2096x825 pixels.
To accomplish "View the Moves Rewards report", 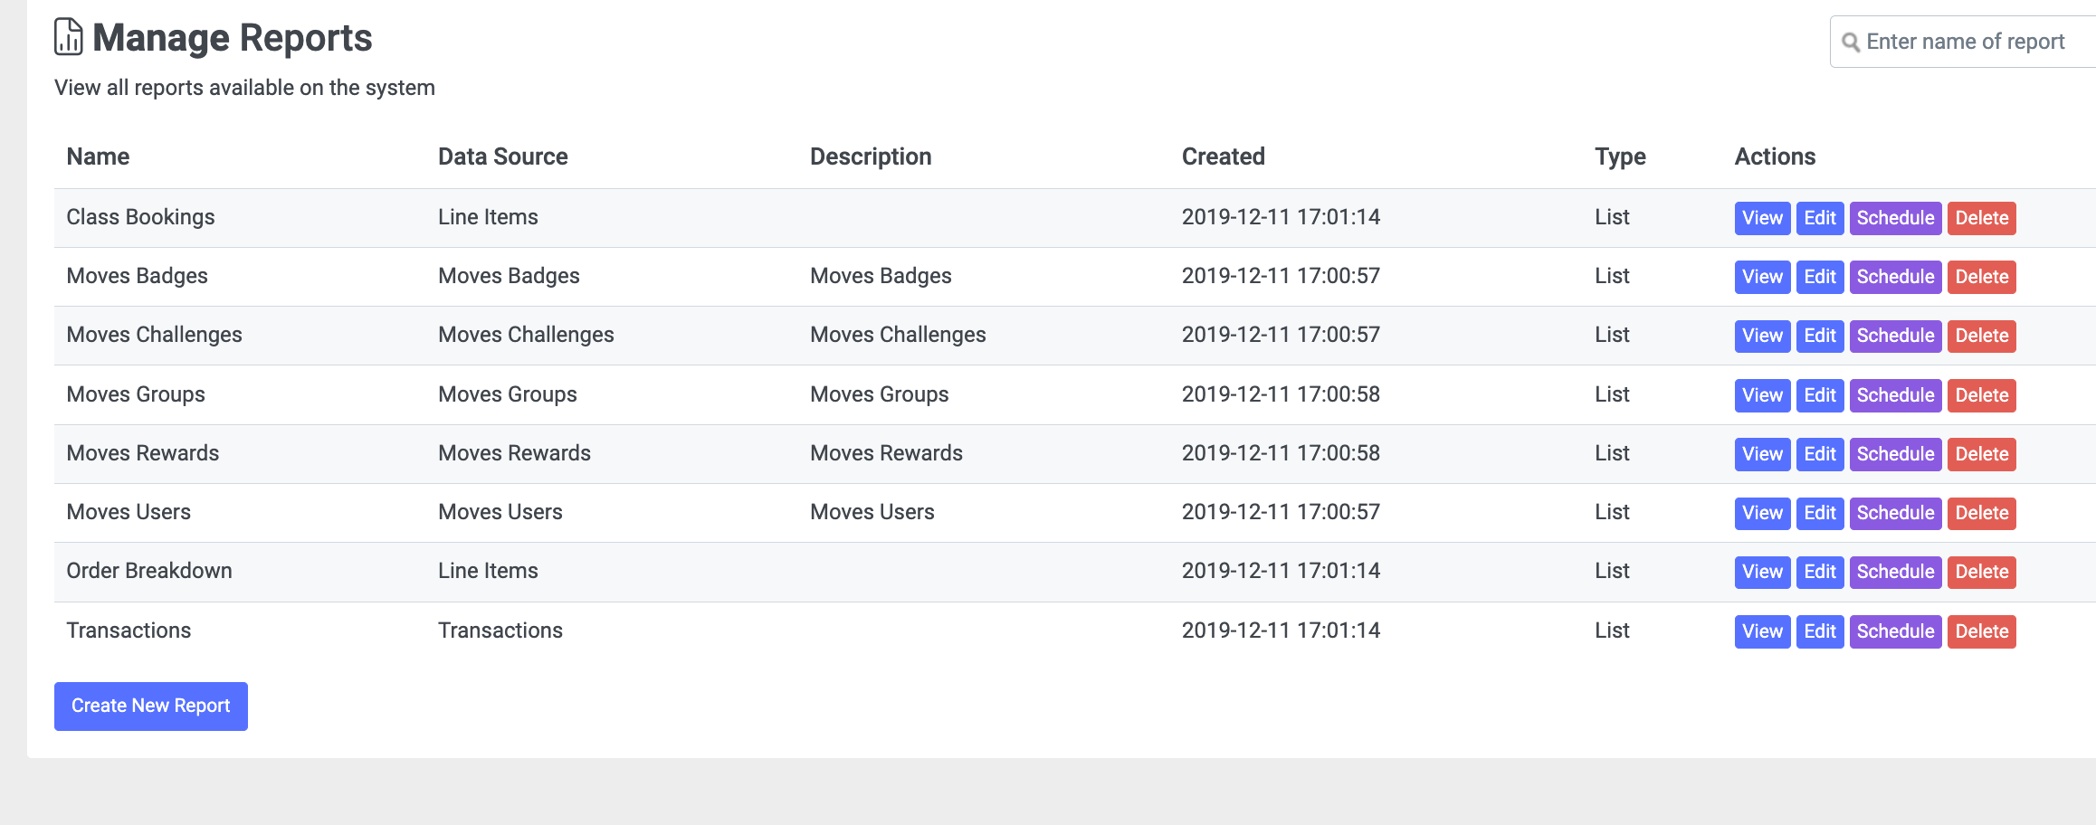I will 1761,454.
